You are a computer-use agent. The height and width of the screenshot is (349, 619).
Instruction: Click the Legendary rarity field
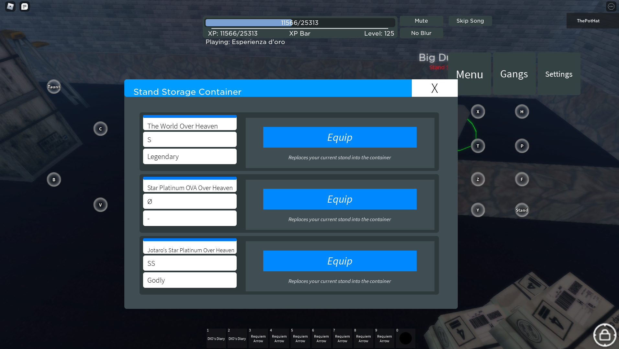click(x=190, y=156)
